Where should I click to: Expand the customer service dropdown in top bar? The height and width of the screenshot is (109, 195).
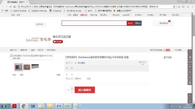click(x=164, y=15)
